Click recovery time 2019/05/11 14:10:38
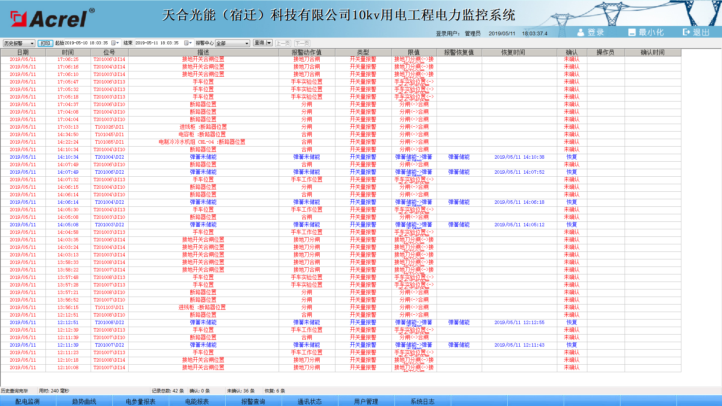 (519, 157)
